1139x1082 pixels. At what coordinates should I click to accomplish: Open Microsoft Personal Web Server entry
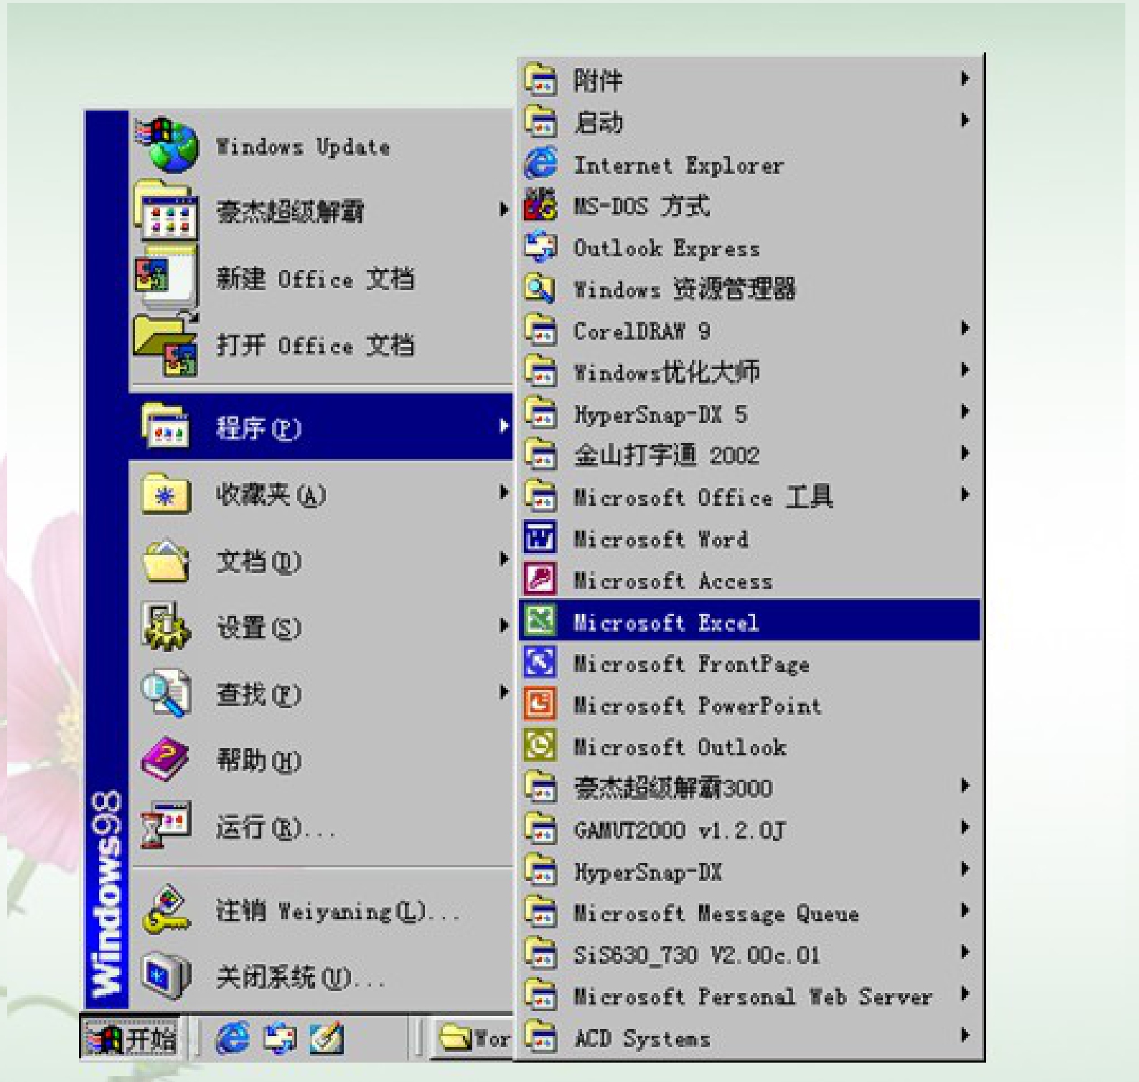click(749, 995)
